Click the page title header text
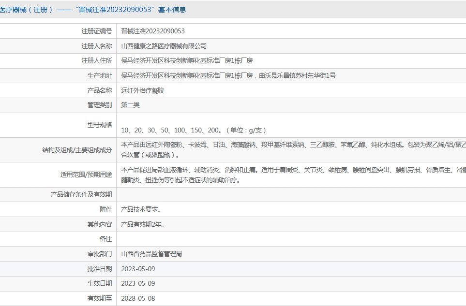This screenshot has height=306, width=466. coord(93,10)
